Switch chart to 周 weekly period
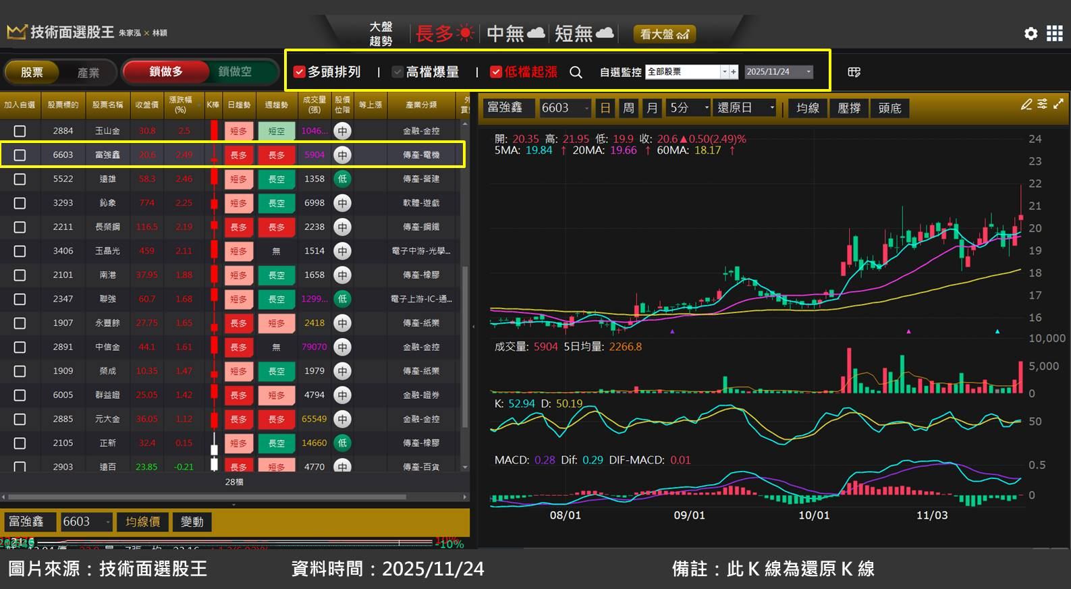The image size is (1071, 589). pos(628,108)
